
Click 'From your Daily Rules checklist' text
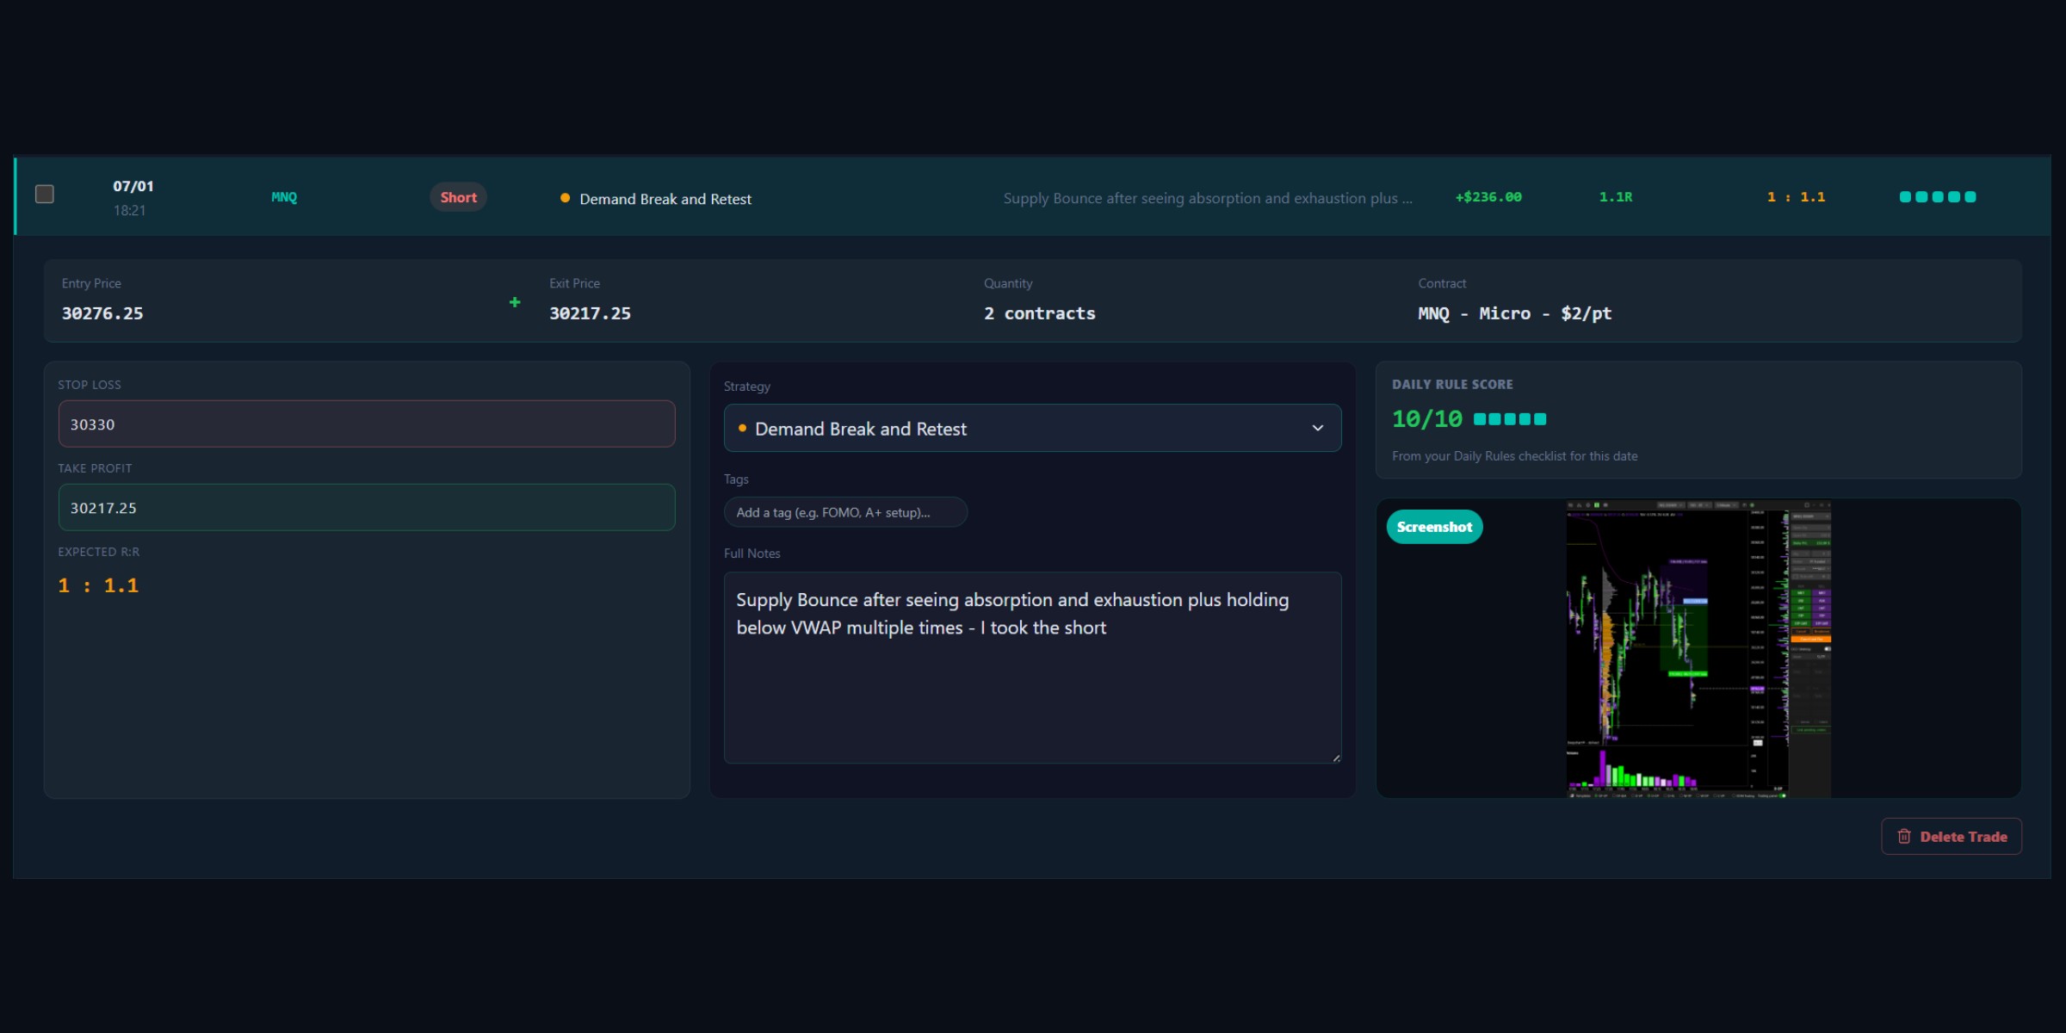pyautogui.click(x=1514, y=456)
